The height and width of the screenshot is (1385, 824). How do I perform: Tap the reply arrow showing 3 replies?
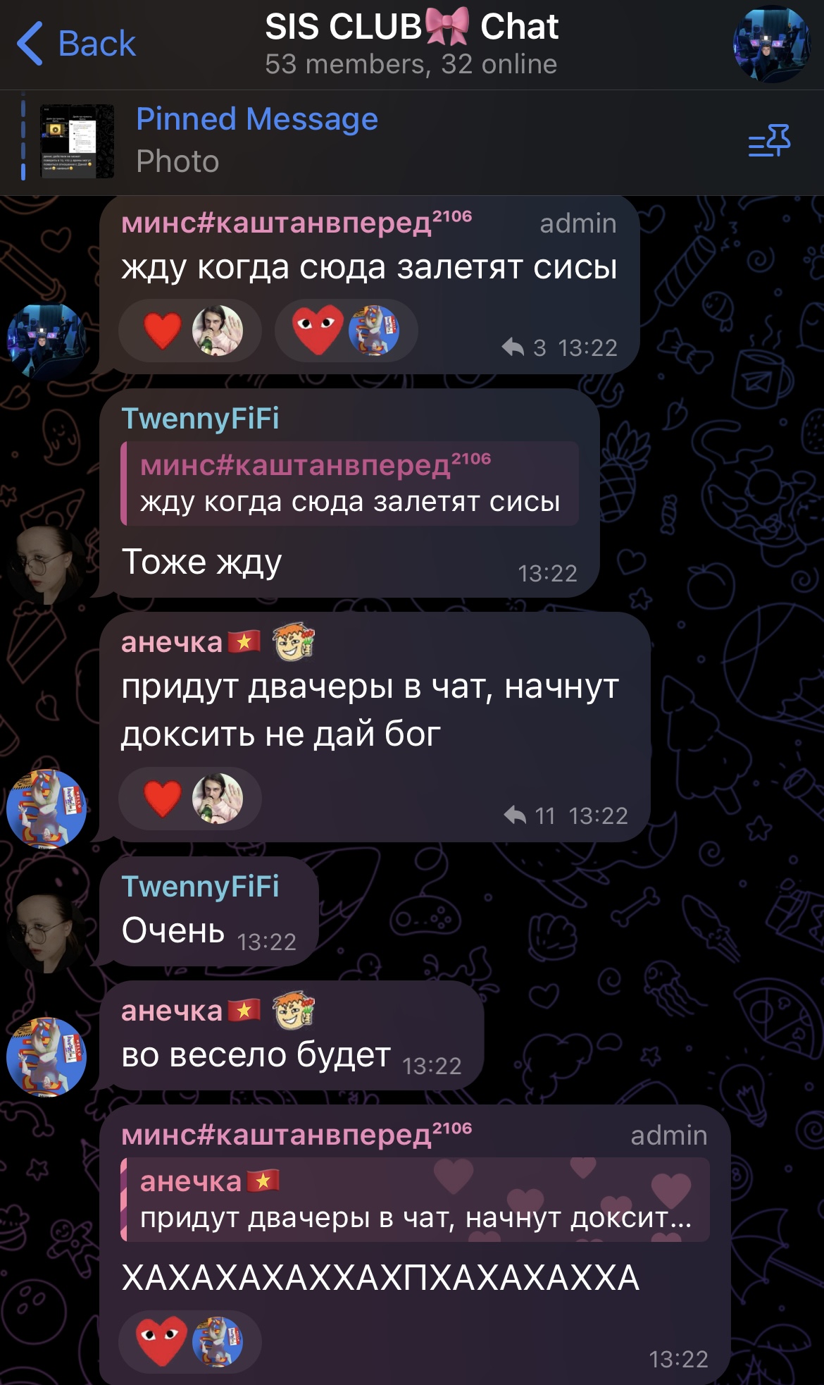coord(513,347)
